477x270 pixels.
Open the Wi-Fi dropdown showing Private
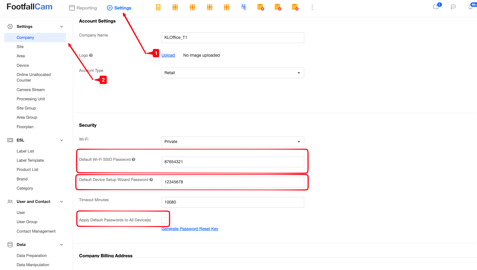[x=233, y=142]
